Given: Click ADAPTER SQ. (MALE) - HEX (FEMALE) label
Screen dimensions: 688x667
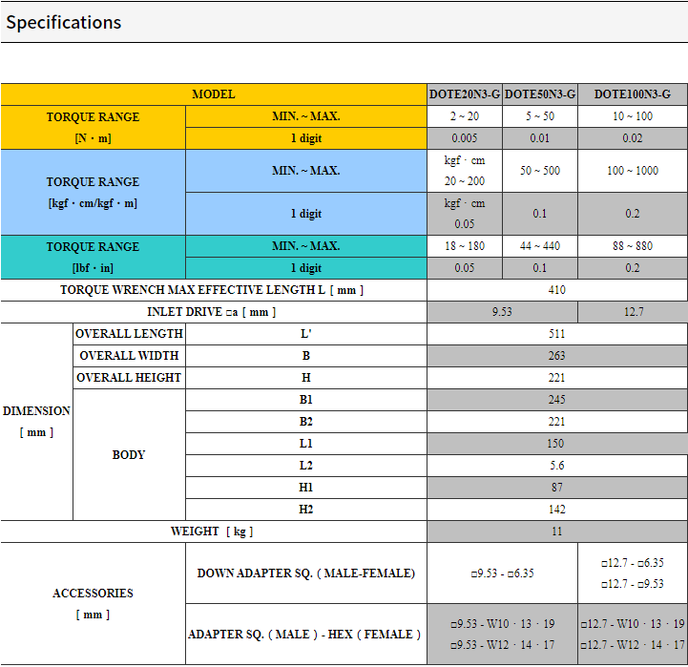Looking at the screenshot, I should [305, 635].
